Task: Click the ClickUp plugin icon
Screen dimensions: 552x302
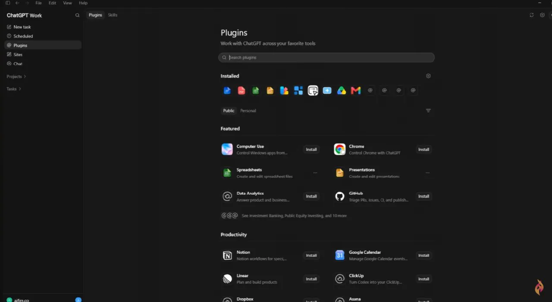Action: tap(340, 279)
